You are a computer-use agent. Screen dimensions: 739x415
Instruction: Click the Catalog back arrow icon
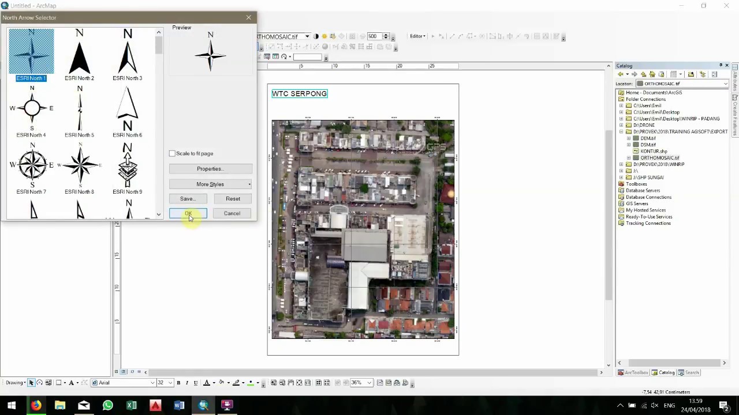pos(621,74)
